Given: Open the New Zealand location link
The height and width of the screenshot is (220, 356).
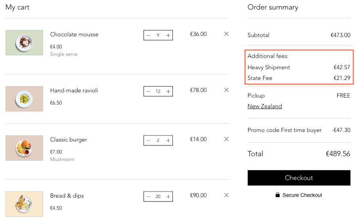Looking at the screenshot, I should pos(265,106).
